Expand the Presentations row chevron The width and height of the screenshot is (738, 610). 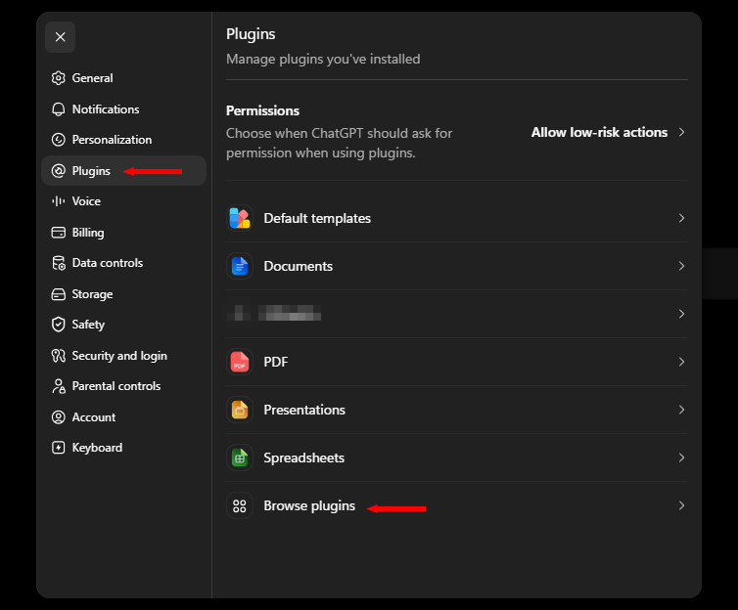point(681,410)
